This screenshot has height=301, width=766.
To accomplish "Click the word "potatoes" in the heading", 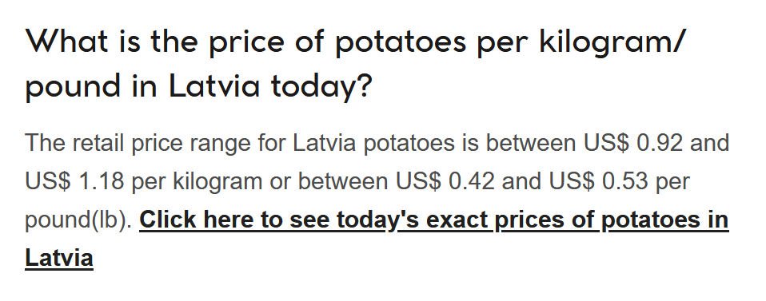I will (401, 42).
